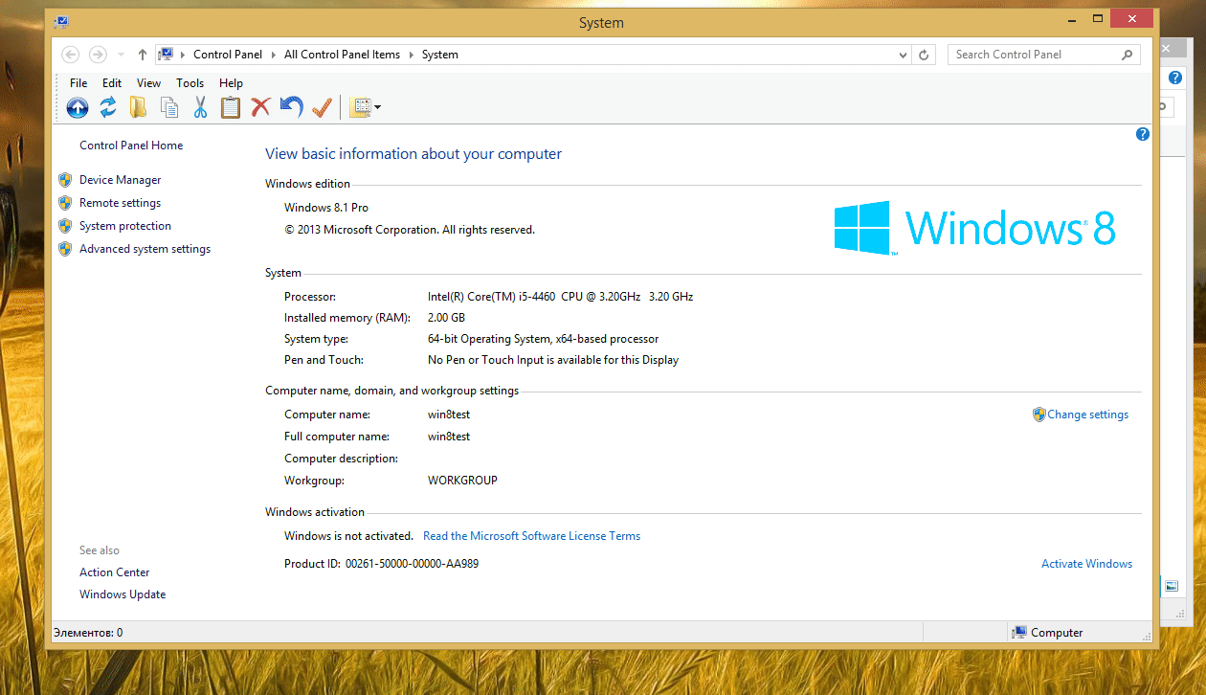Expand the arrow after All Control Panel Items
Screen dimensions: 1206x695
click(x=412, y=55)
